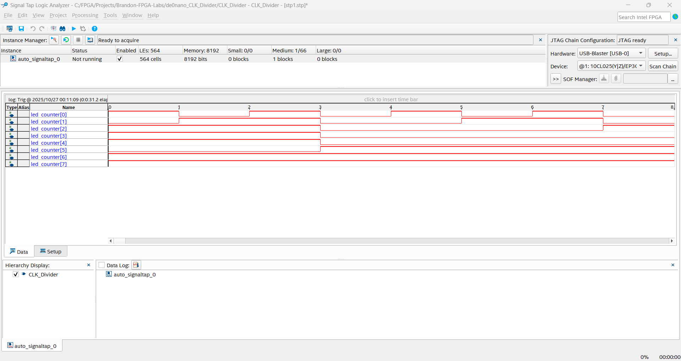Click the blue Help question mark icon
The image size is (681, 361).
pyautogui.click(x=95, y=29)
